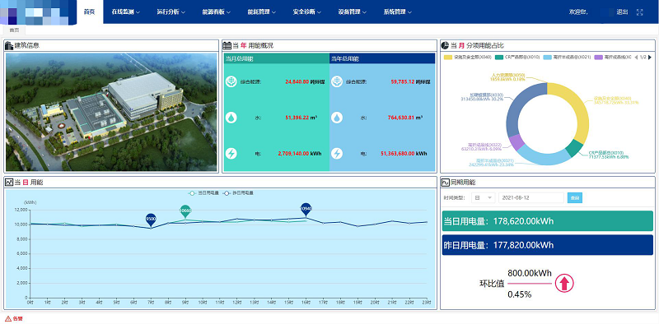659x324 pixels.
Task: Click the globe icon for monthly comprehensive energy
Action: (x=231, y=82)
